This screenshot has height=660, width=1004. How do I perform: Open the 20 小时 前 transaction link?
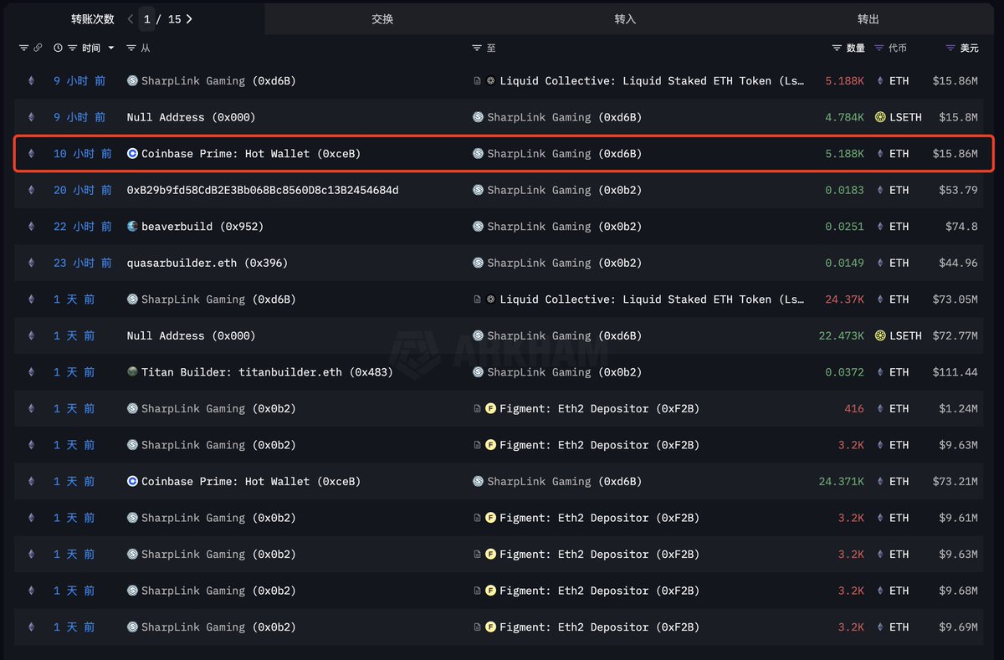tap(82, 190)
